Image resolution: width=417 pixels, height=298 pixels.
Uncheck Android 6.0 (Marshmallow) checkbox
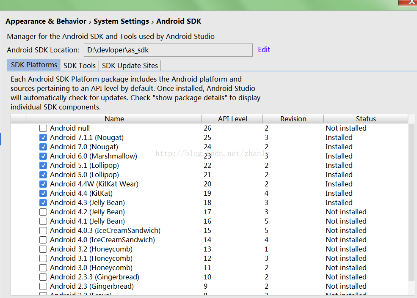[x=43, y=156]
